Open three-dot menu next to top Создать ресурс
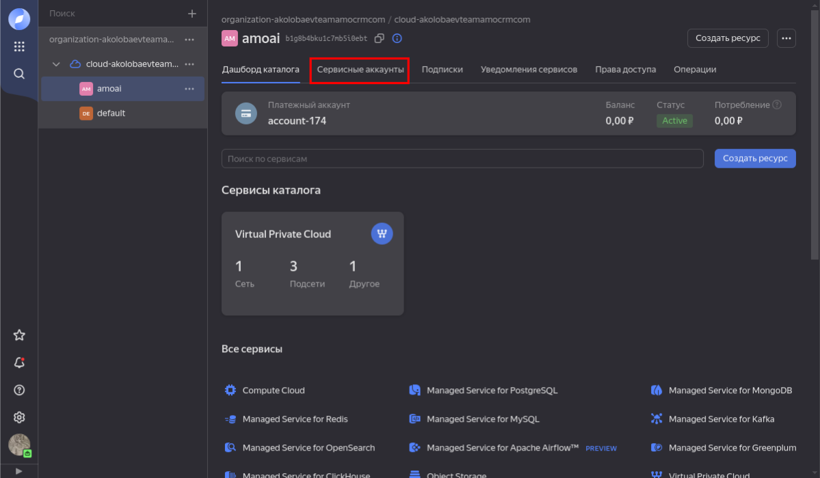The width and height of the screenshot is (820, 478). tap(786, 38)
